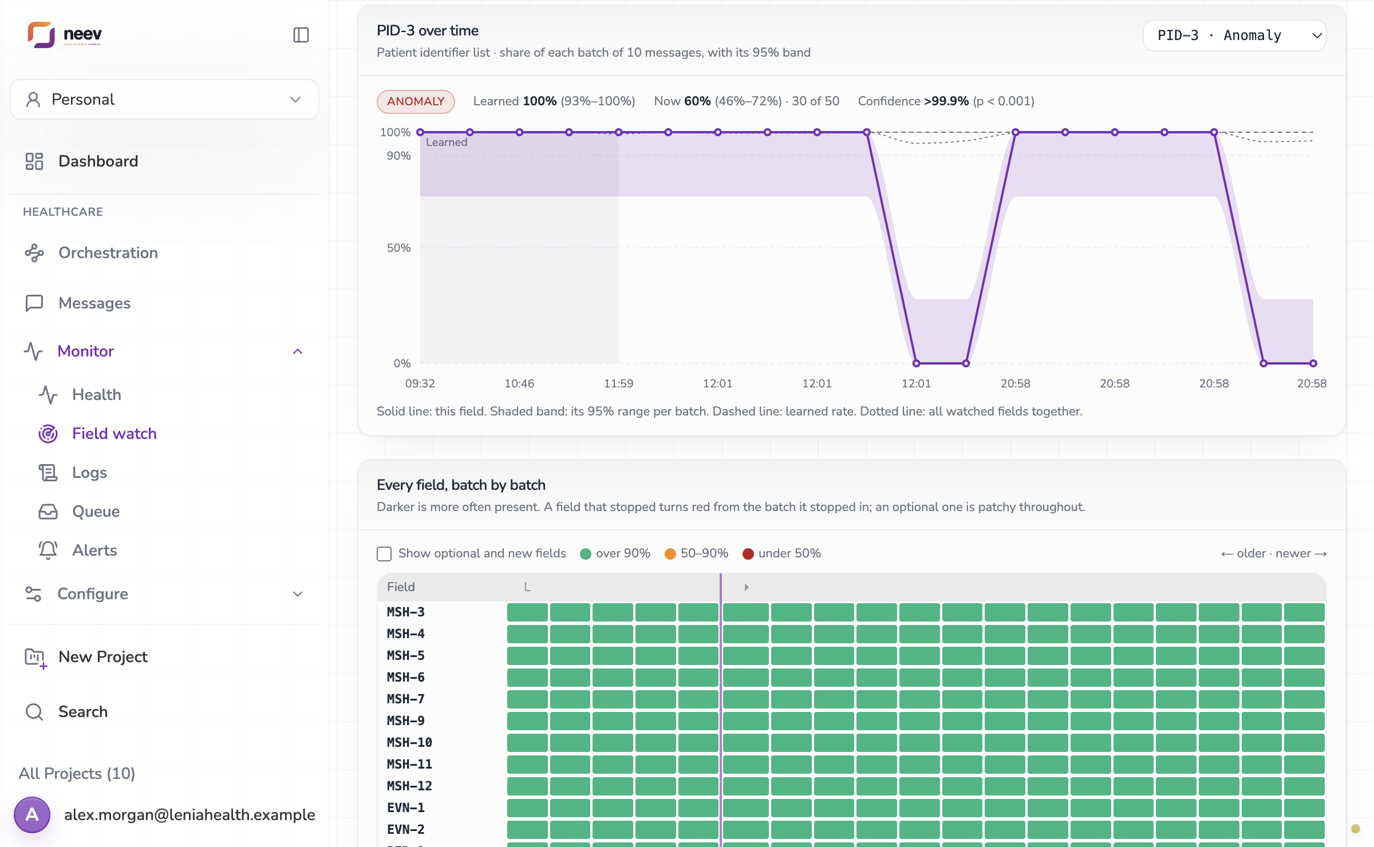Screen dimensions: 1374x847
Task: Click the last EVN-1 heatmap cell
Action: (1304, 808)
